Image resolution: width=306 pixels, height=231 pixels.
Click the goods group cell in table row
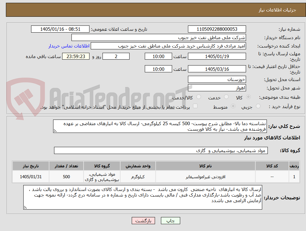click(102, 177)
